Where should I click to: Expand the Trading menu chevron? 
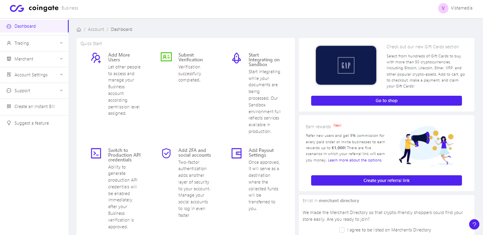click(62, 43)
